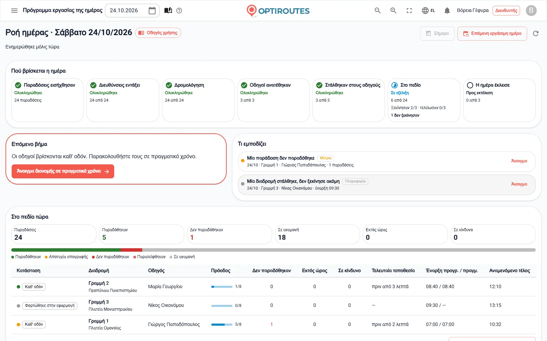Click the Δεν παραδόθηκαν stat card
Image resolution: width=547 pixels, height=341 pixels.
point(229,234)
